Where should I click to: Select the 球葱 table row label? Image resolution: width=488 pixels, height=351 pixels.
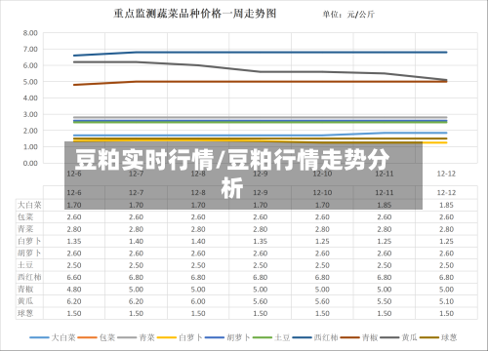[25, 313]
